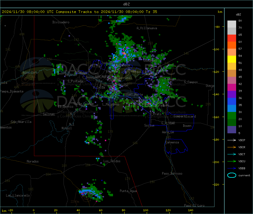Image resolution: width=253 pixels, height=214 pixels.
Task: Click the dBZ title at window top
Action: point(126,4)
